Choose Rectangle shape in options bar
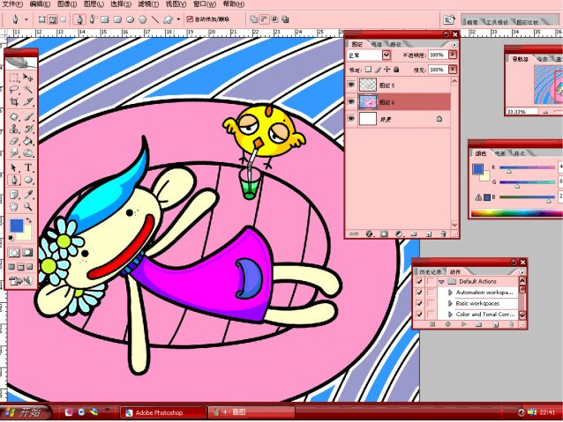This screenshot has height=422, width=563. (x=105, y=19)
